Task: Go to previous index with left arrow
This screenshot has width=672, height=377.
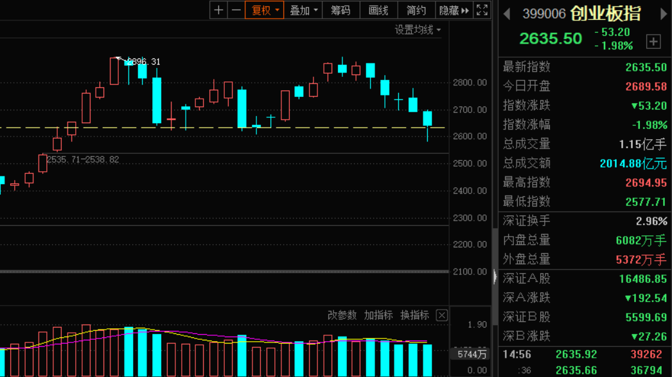Action: coord(507,14)
